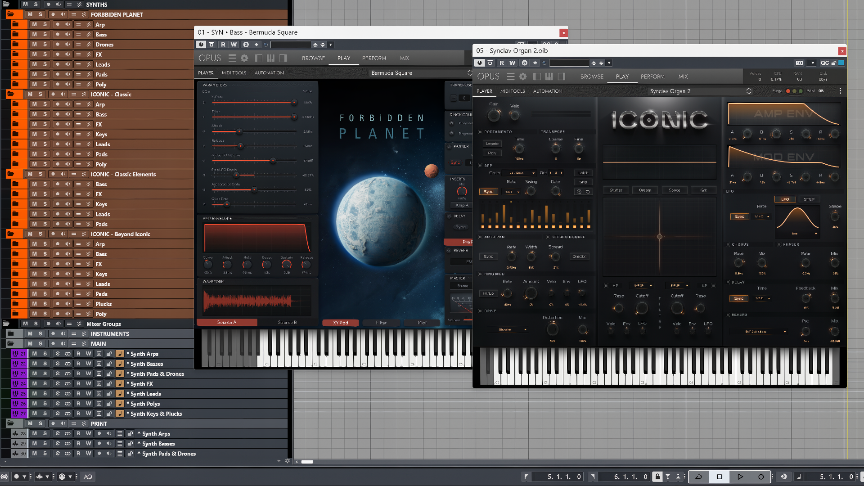This screenshot has height=486, width=864.
Task: Click musical timebase note icon on Synth Leads
Action: pyautogui.click(x=120, y=394)
